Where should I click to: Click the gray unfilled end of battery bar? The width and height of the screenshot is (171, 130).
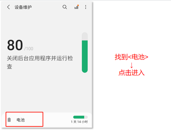86,117
